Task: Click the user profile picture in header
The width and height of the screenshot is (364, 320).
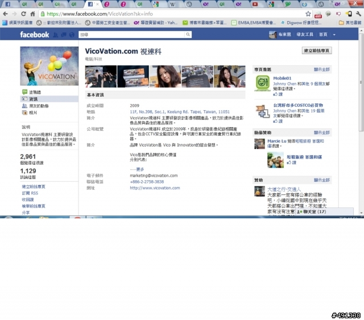Action: click(272, 35)
